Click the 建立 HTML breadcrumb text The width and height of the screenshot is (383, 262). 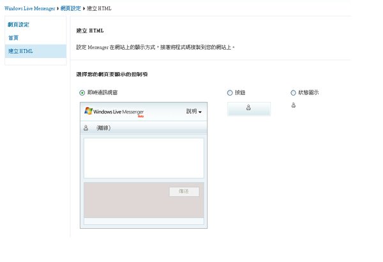pyautogui.click(x=99, y=8)
